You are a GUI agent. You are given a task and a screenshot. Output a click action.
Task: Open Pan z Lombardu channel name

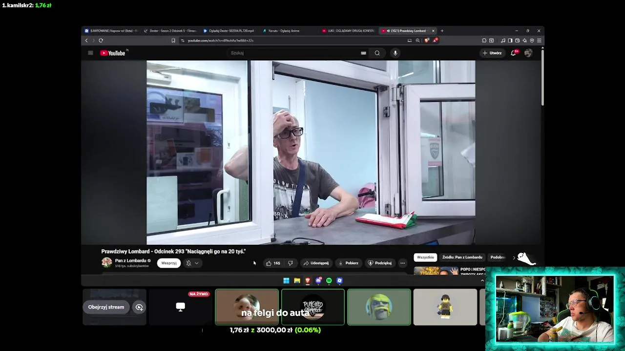click(x=130, y=261)
